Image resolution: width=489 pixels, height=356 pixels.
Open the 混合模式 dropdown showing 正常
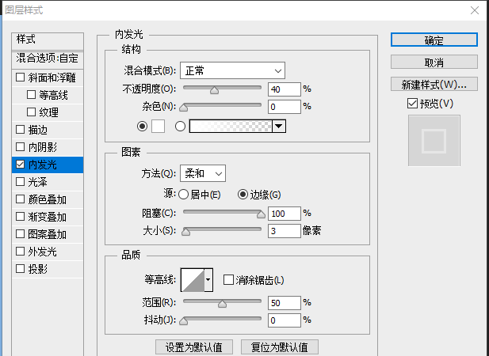pos(232,71)
